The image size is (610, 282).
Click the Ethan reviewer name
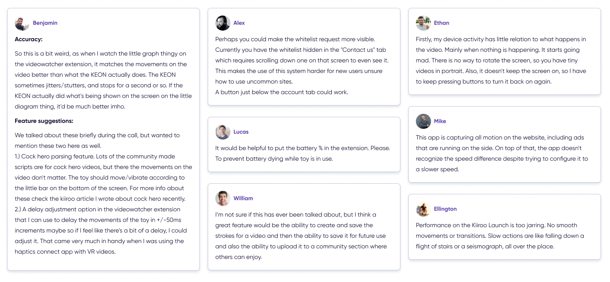coord(441,23)
